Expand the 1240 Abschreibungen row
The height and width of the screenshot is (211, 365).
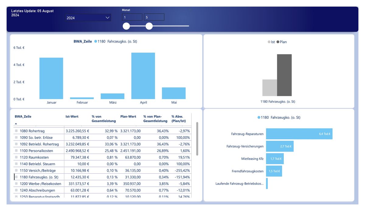16,190
